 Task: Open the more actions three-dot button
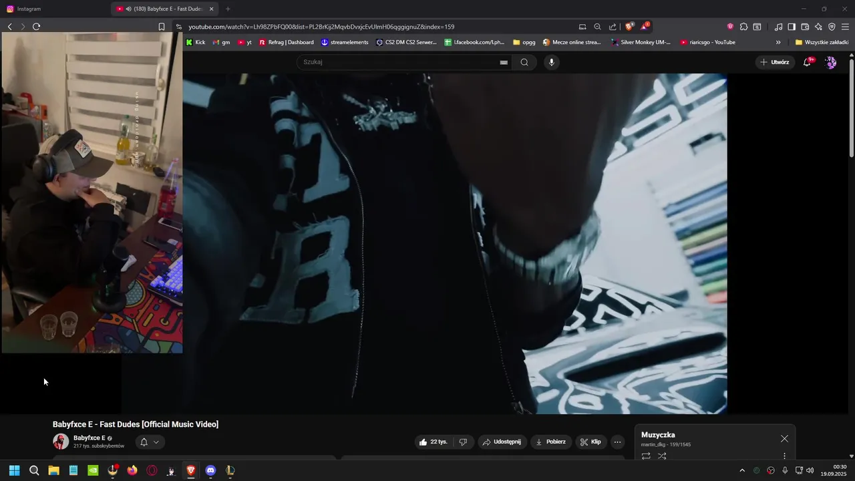tap(618, 442)
